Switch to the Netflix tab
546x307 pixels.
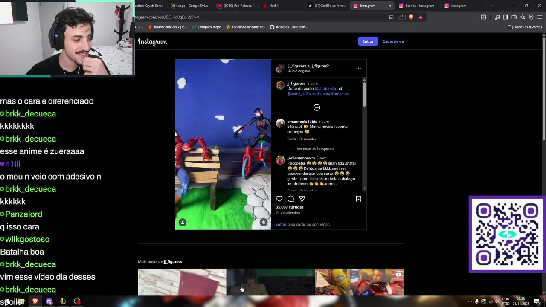pyautogui.click(x=279, y=6)
